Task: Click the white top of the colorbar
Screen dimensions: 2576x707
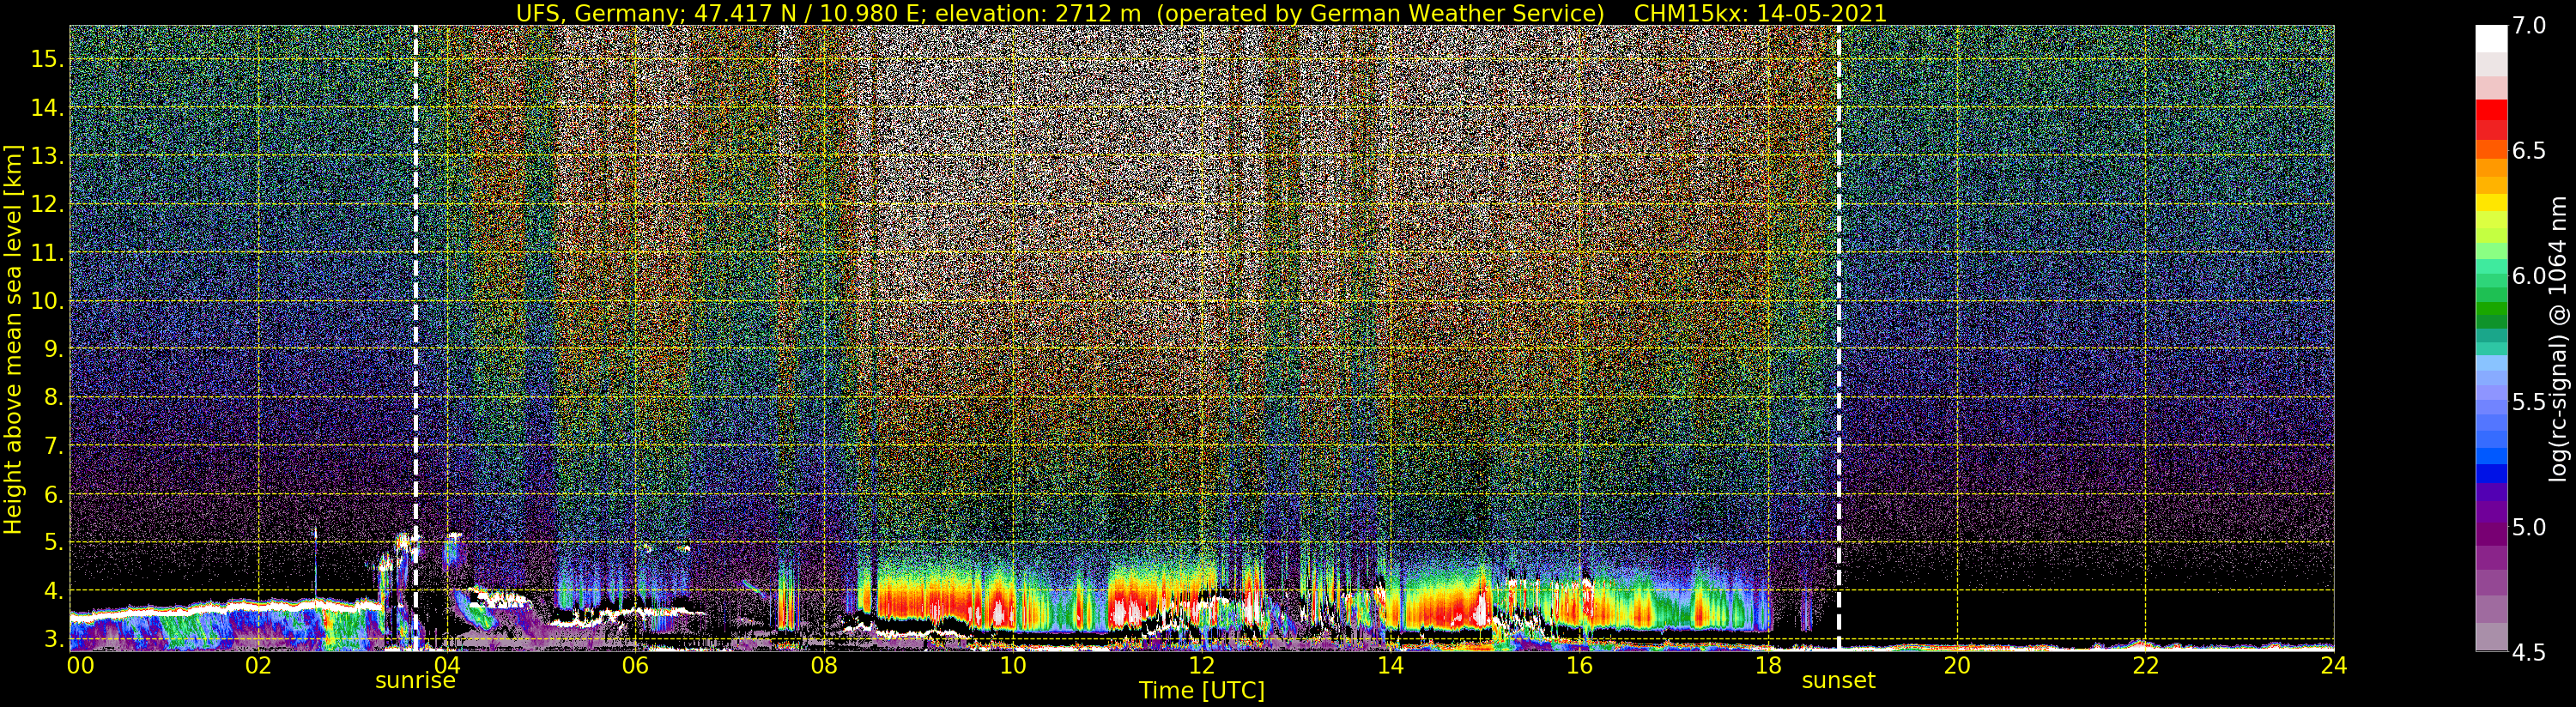Action: pos(2491,38)
